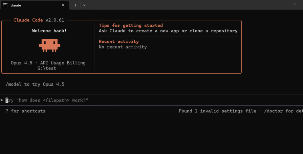Click 'Ask Claude to create a new app' tip
Image resolution: width=303 pixels, height=154 pixels.
[168, 31]
